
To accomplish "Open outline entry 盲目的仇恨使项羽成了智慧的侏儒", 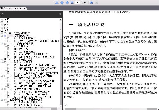I will click(34, 57).
